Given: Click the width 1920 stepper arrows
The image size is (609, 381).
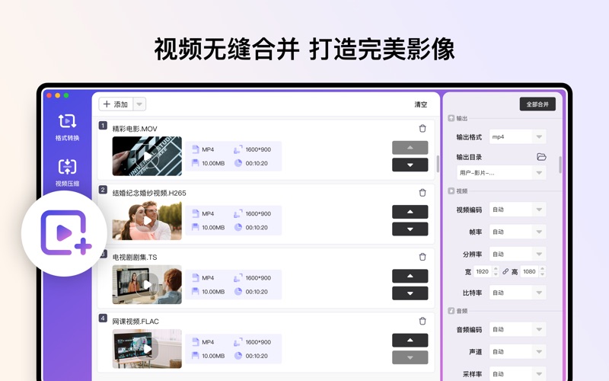Looking at the screenshot, I should point(496,271).
